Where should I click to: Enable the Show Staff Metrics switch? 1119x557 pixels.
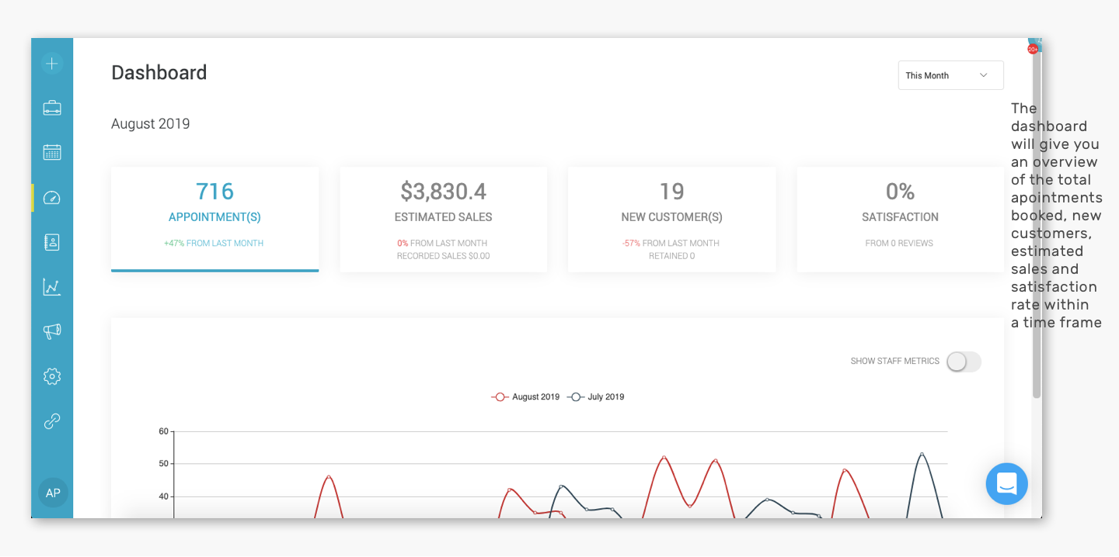(964, 362)
